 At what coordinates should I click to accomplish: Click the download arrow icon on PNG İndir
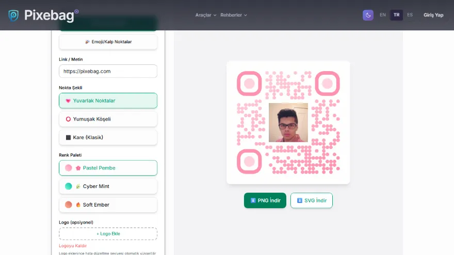(253, 200)
